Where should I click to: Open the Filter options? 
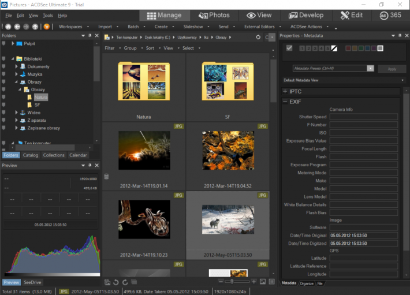pyautogui.click(x=113, y=48)
